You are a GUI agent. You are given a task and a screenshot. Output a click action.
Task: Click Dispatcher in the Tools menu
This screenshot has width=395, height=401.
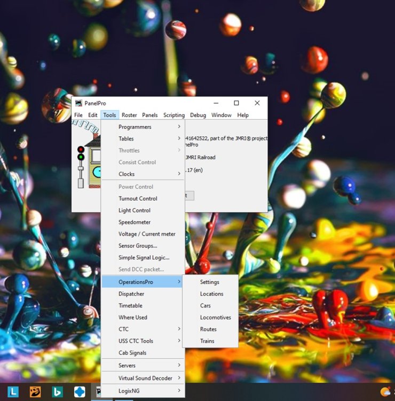click(x=131, y=294)
